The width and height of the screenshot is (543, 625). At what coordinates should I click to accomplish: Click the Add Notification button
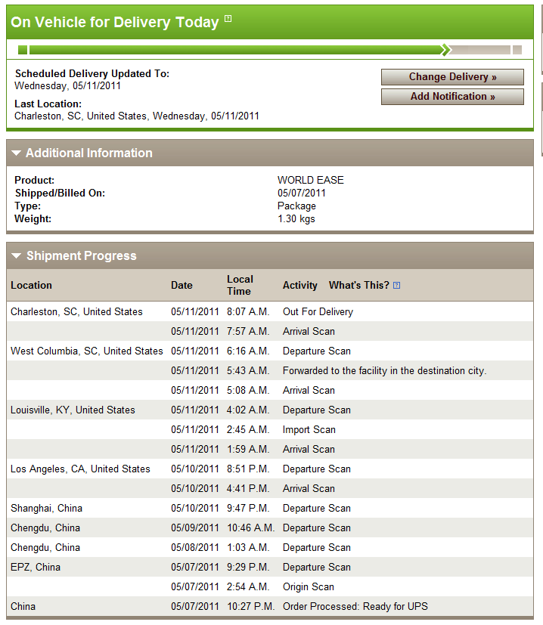coord(452,97)
